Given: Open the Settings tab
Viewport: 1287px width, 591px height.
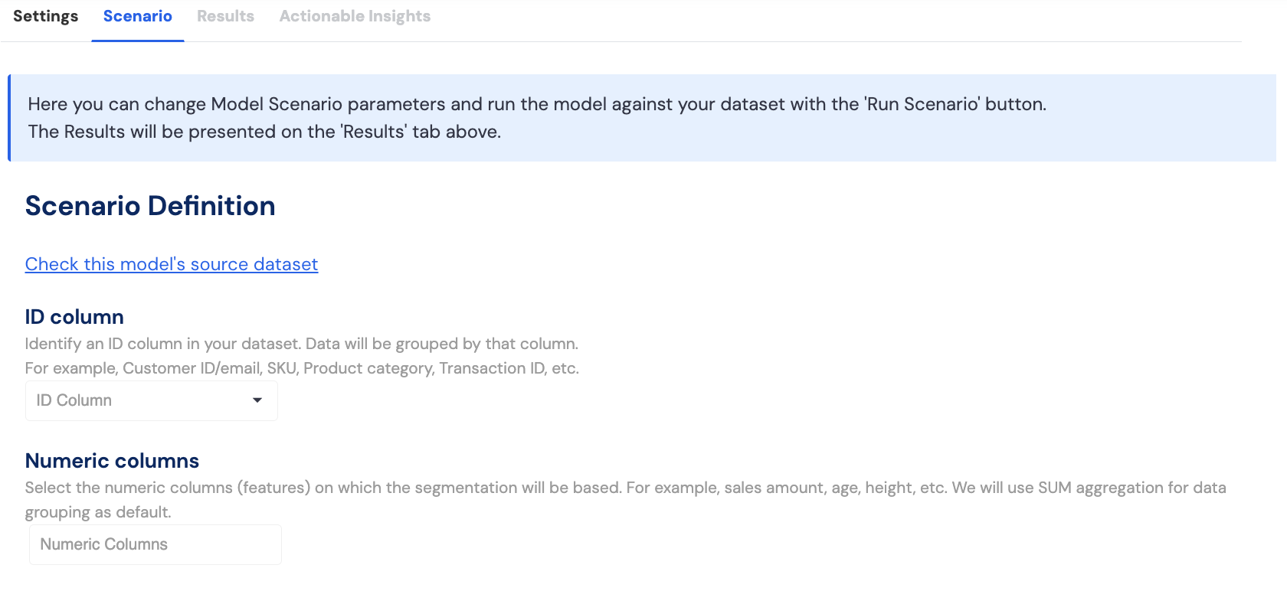Looking at the screenshot, I should coord(45,16).
